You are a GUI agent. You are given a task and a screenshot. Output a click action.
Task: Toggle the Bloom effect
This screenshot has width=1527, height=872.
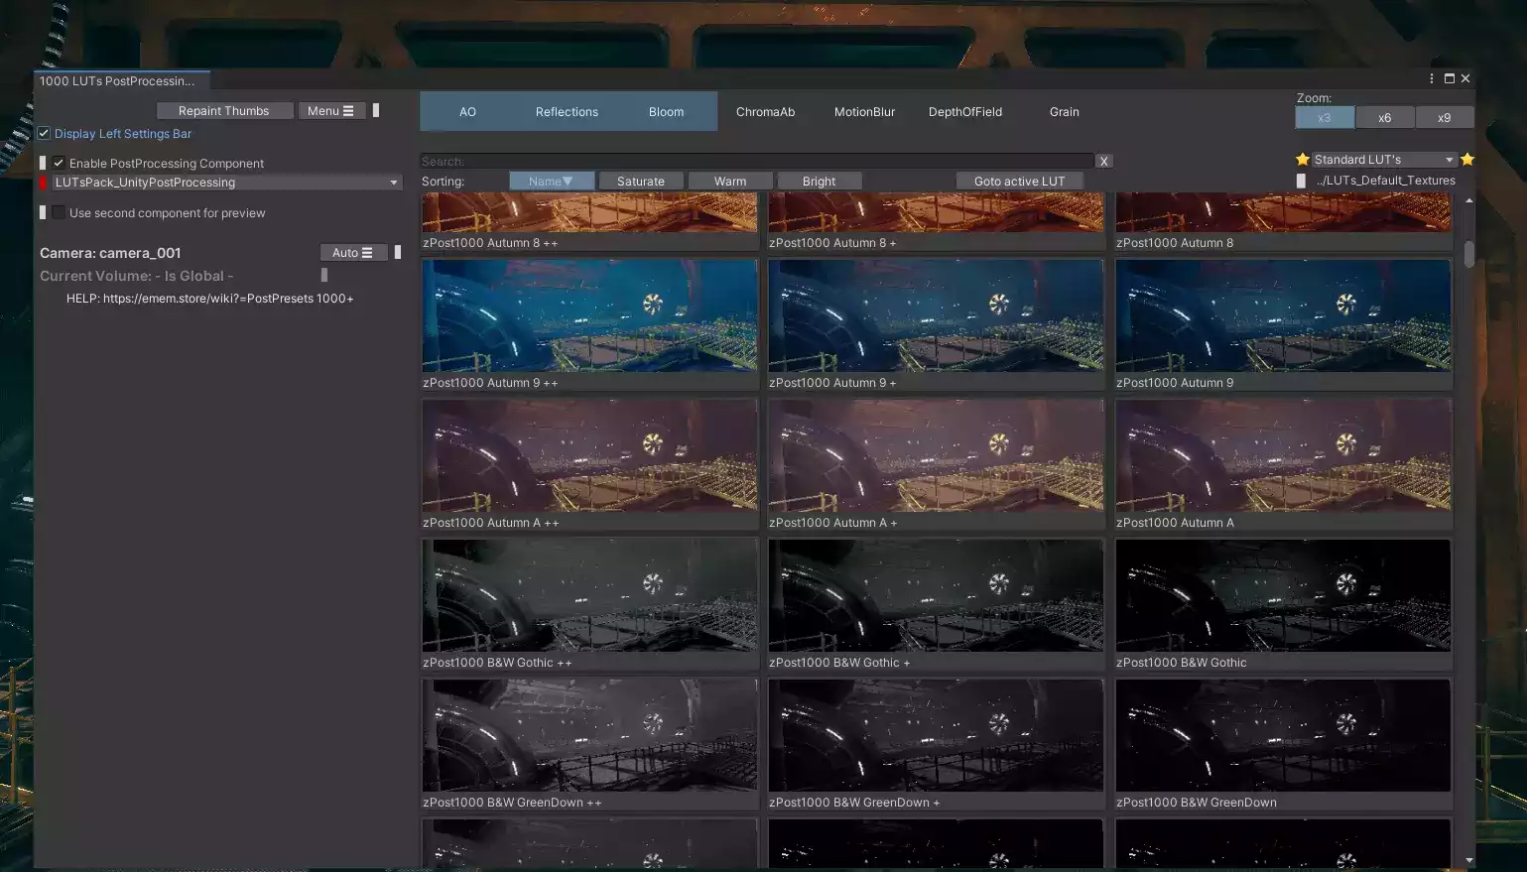point(667,112)
